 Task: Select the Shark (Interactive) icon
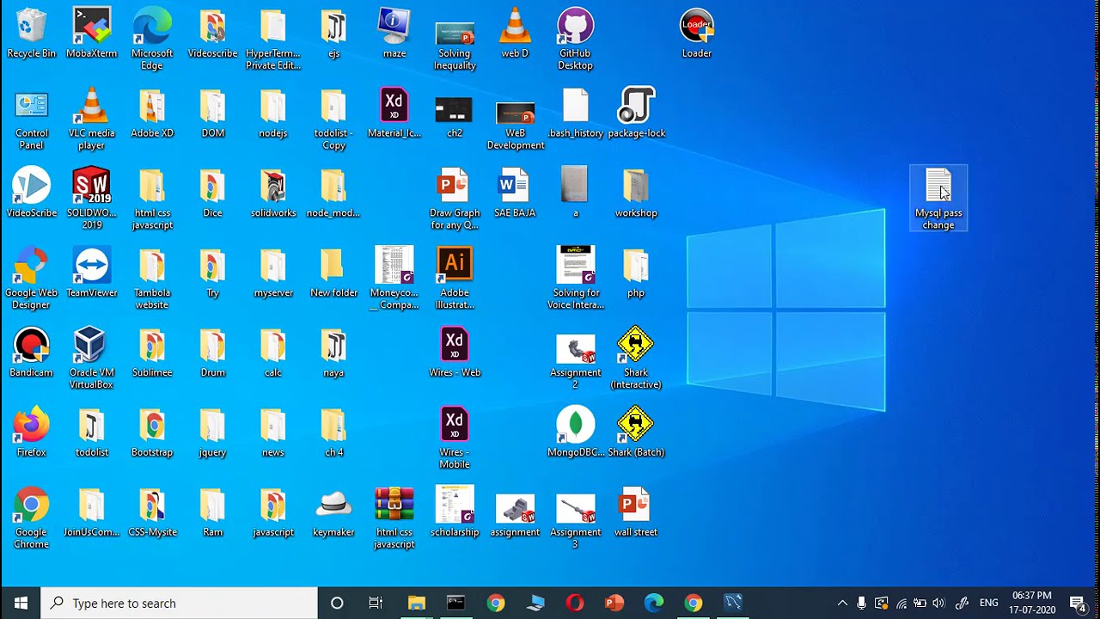636,359
